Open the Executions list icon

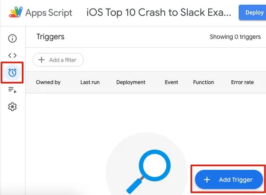coord(12,90)
